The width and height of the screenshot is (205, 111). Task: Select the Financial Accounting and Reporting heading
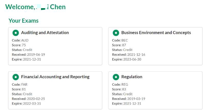coord(55,77)
